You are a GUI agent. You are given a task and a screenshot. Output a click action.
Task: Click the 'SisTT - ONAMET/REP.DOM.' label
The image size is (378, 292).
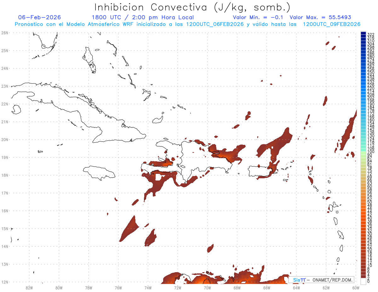322,280
